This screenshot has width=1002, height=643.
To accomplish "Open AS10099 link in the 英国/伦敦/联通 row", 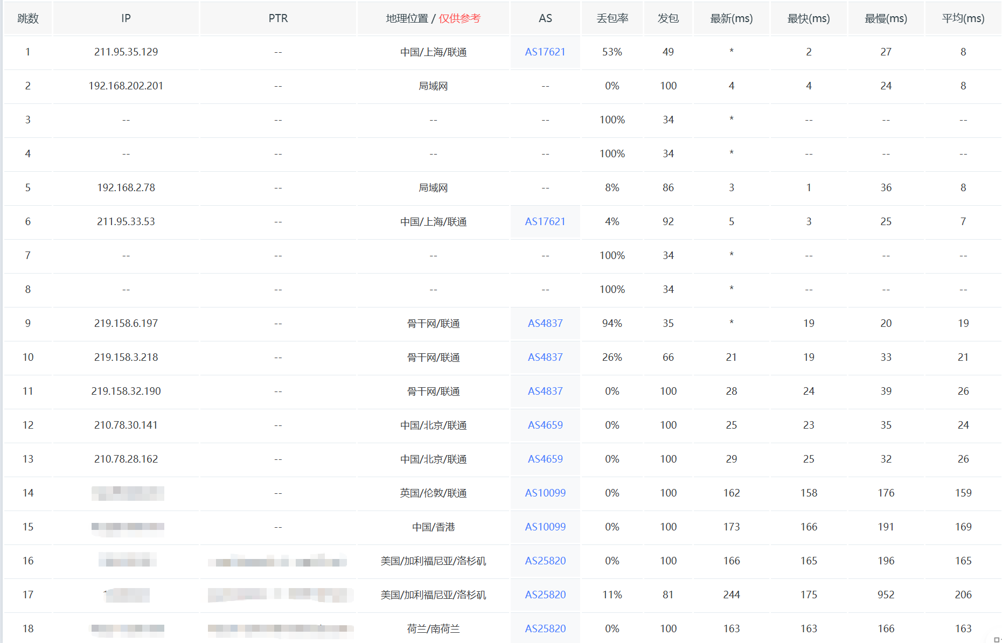I will pyautogui.click(x=545, y=493).
